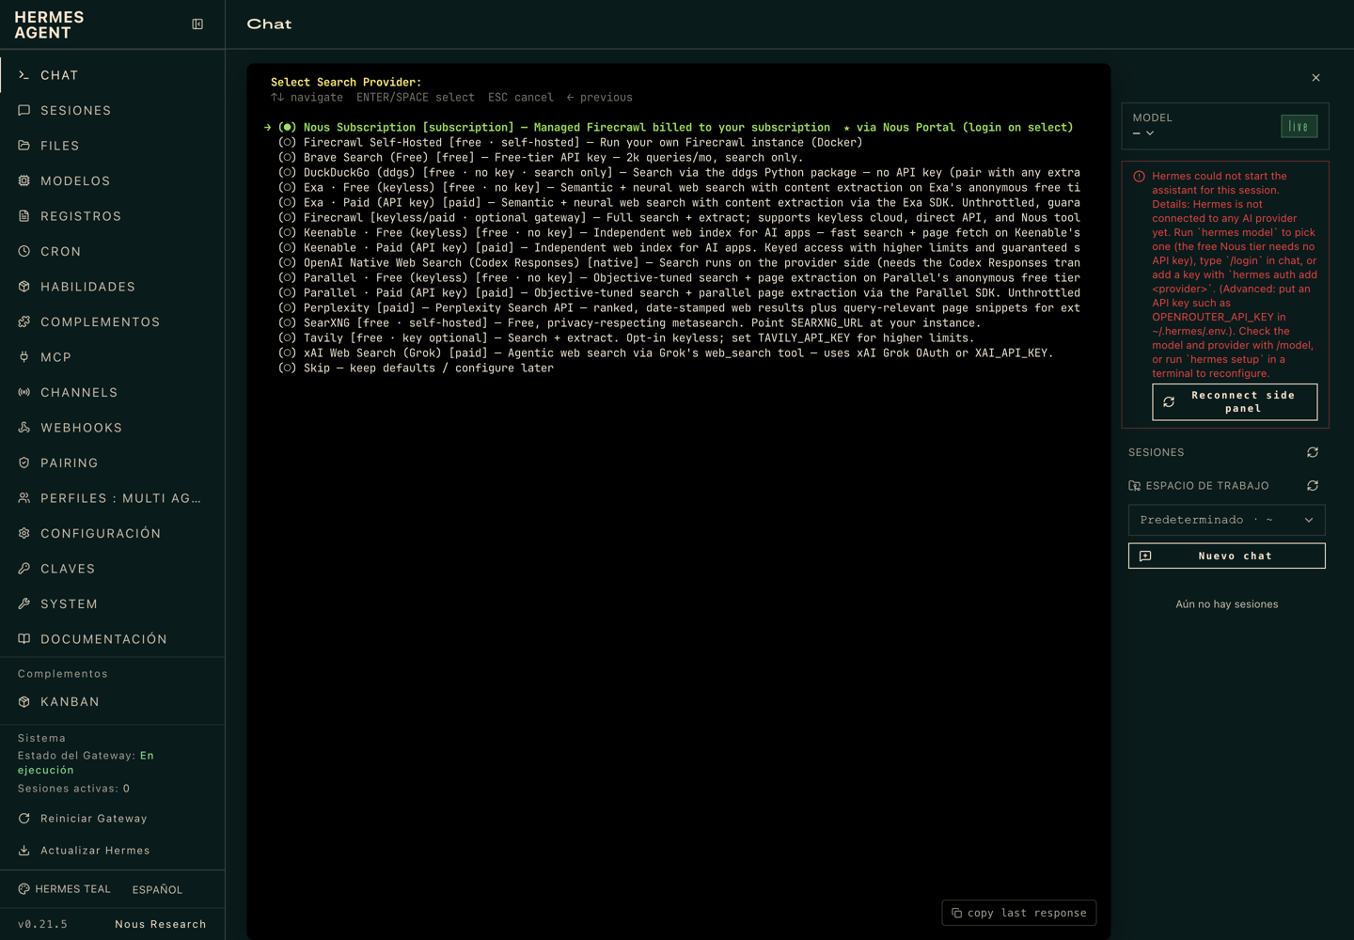Screen dimensions: 1354x940
Task: Open the Configuración page
Action: (113, 534)
